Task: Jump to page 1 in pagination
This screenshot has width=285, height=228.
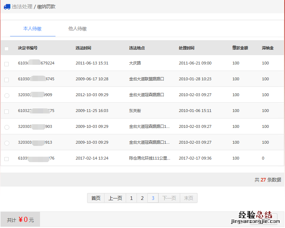Action: coord(132,198)
